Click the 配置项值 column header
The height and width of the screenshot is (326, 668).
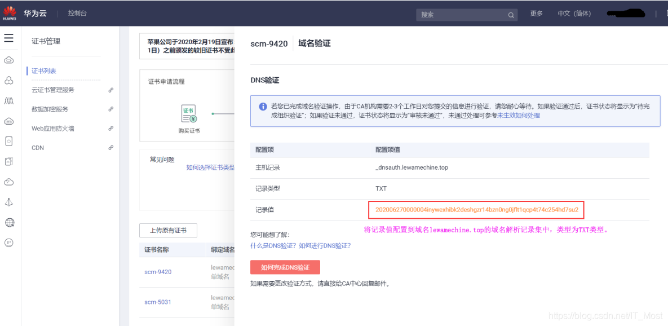tap(387, 149)
